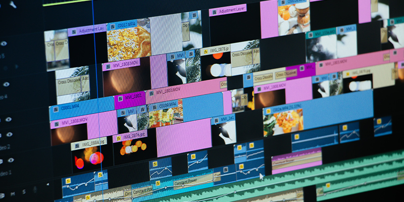Select the 'IMG_0884.jpg' clip label
Screen dimensions: 404x202
(x=93, y=143)
